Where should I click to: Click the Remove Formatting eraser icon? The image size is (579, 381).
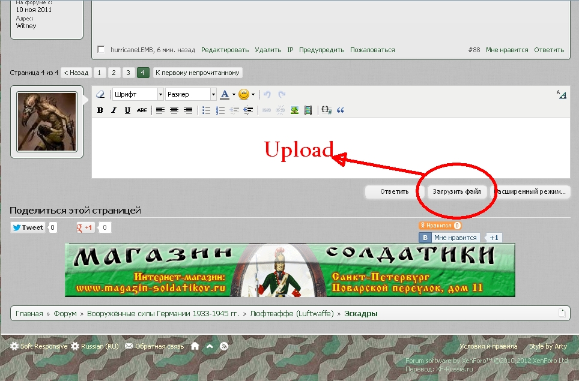pyautogui.click(x=100, y=94)
